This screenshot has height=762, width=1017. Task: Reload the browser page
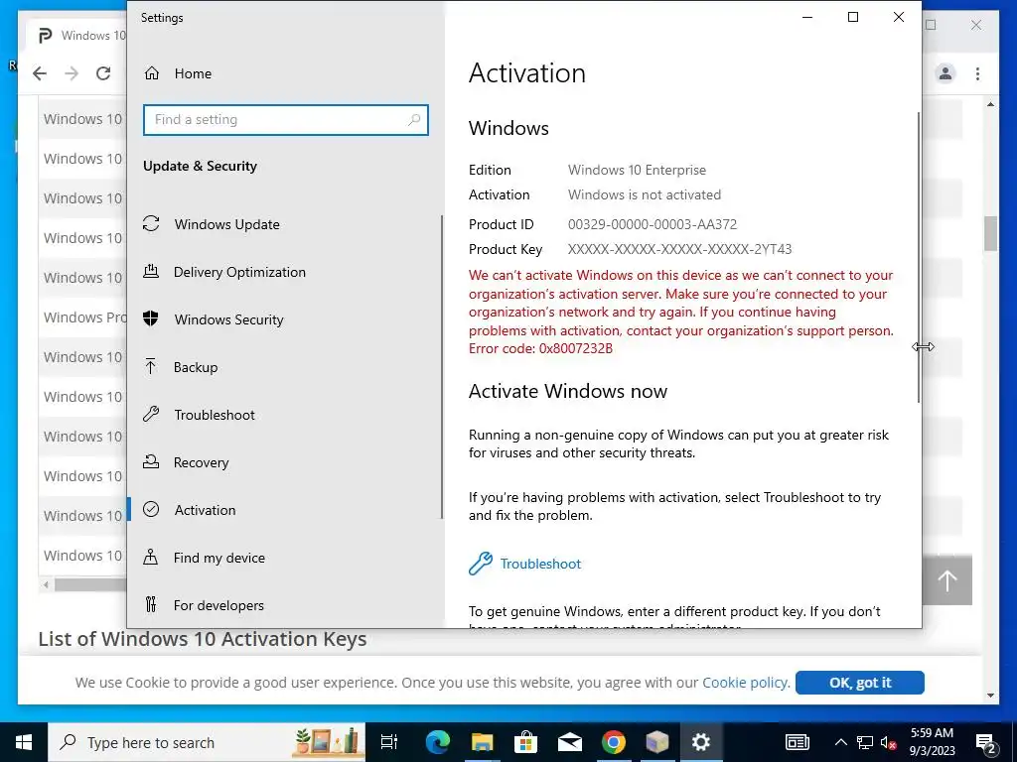(x=103, y=73)
